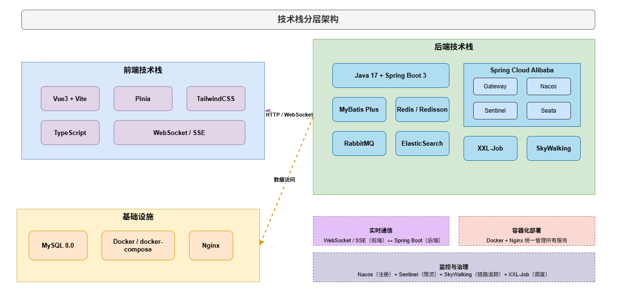Viewport: 620px width, 304px height.
Task: Click the Nginx node
Action: tap(211, 245)
